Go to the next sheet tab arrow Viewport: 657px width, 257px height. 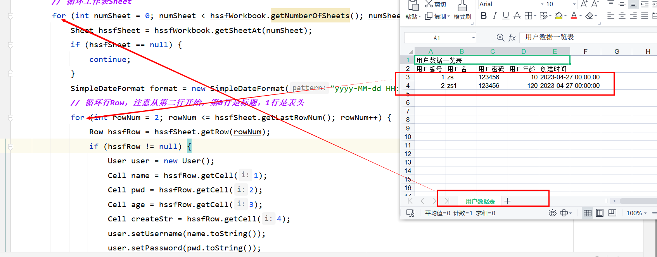434,201
